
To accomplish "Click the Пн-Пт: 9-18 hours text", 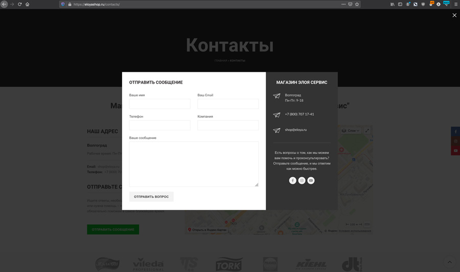I will tap(294, 101).
